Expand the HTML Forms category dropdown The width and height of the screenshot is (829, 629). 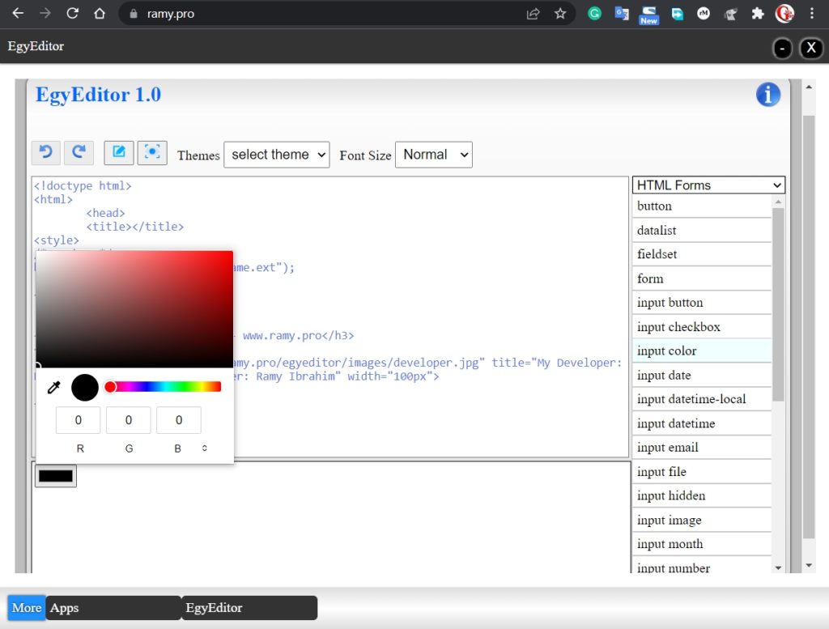(708, 185)
